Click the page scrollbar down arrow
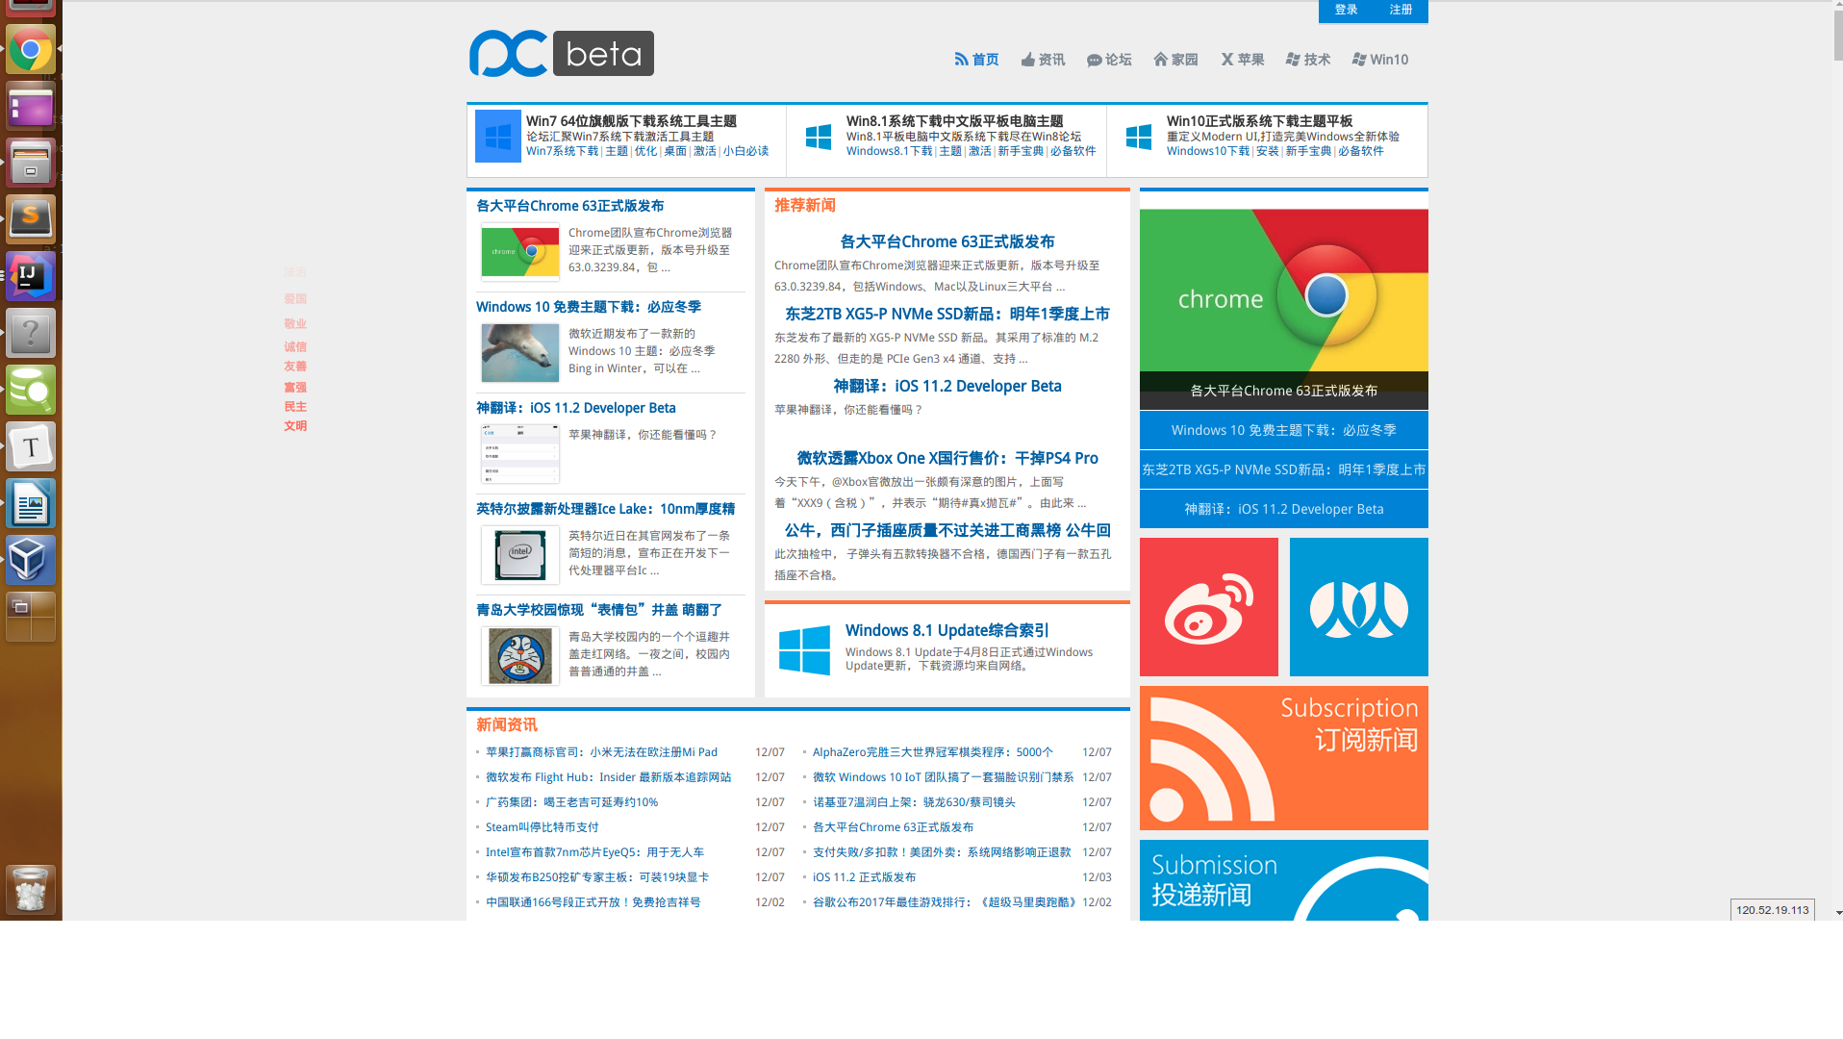 [x=1839, y=913]
